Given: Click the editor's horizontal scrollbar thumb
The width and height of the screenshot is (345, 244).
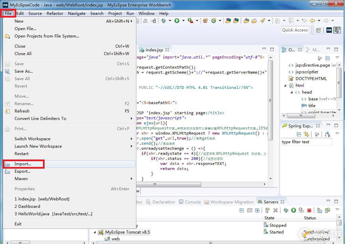Looking at the screenshot, I should (x=168, y=184).
